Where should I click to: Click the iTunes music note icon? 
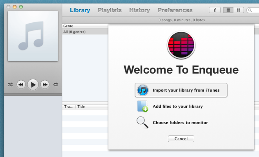tap(142, 90)
